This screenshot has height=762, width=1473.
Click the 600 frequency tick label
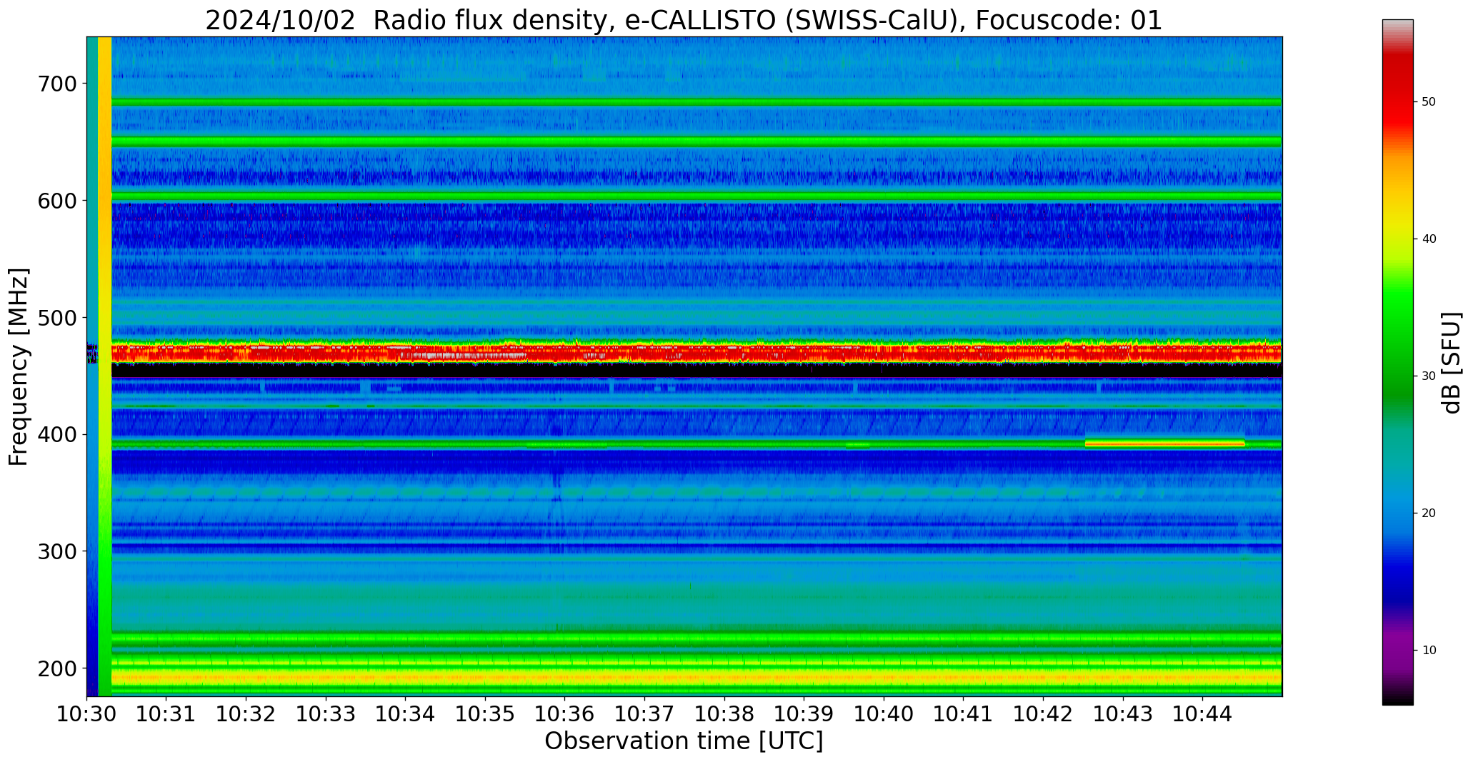point(56,201)
